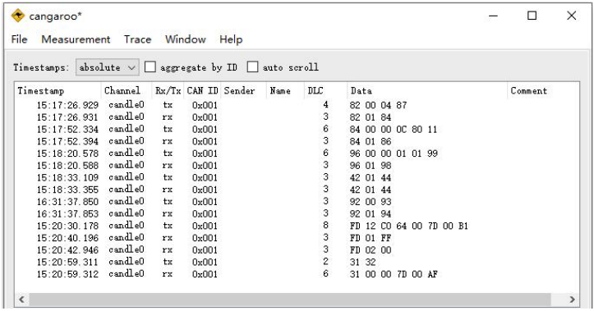Click DLC value 8 in 15:20:30.178 row
This screenshot has width=594, height=311.
pos(325,226)
